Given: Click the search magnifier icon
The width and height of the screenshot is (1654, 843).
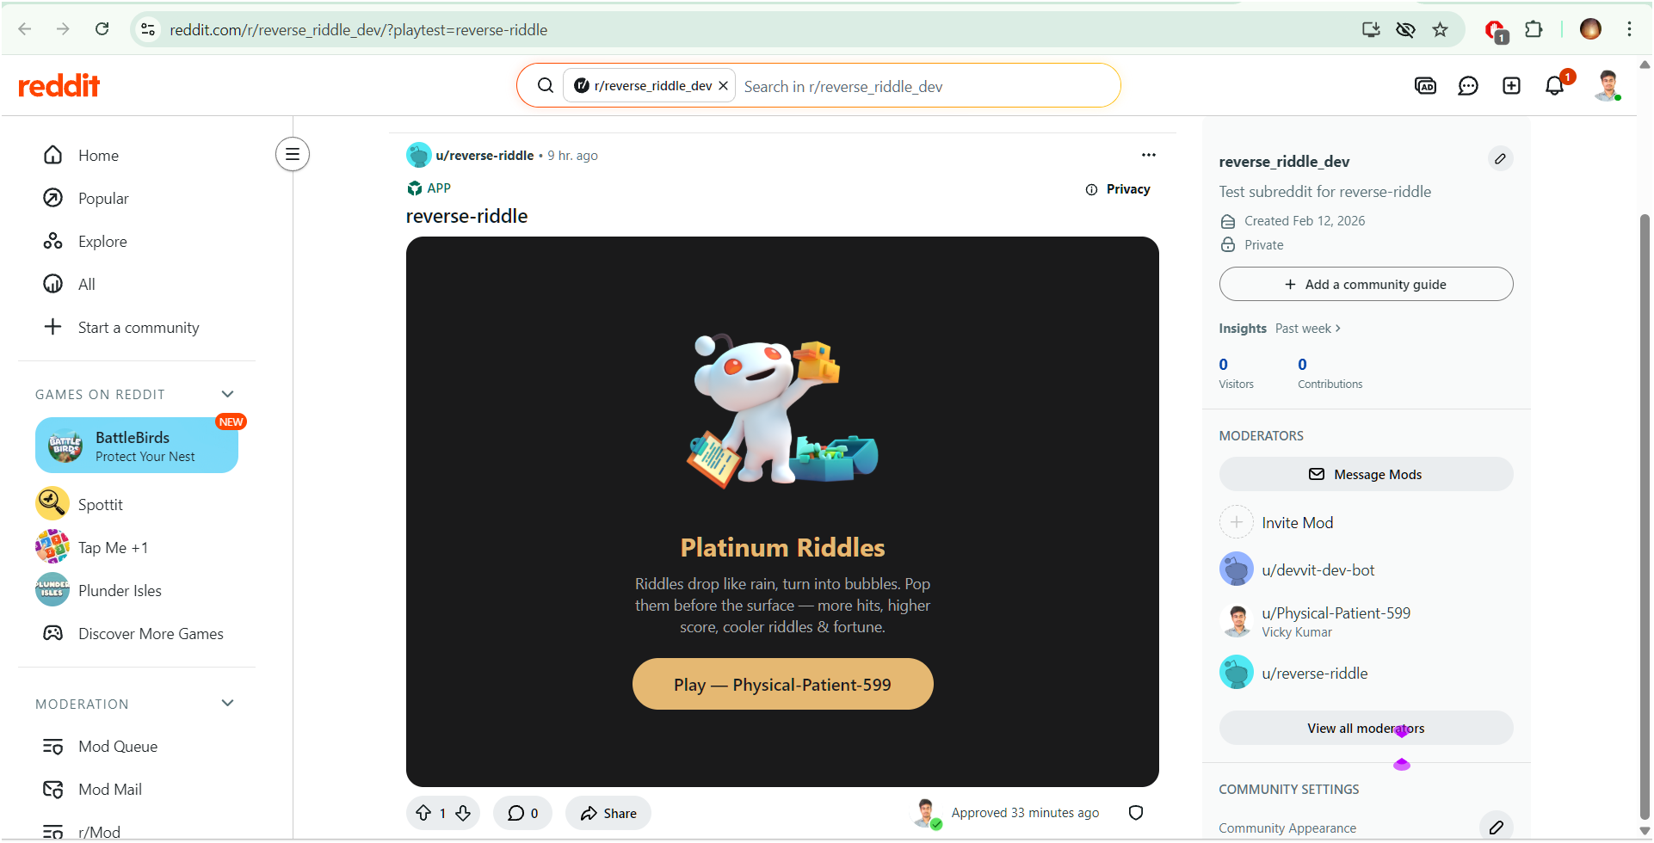Looking at the screenshot, I should (545, 85).
